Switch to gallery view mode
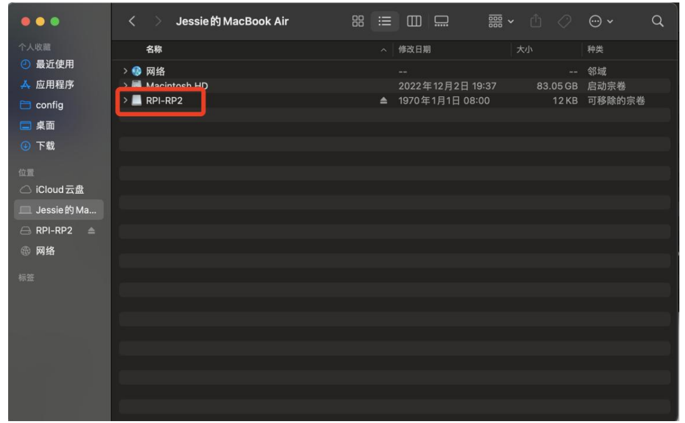This screenshot has width=685, height=423. pyautogui.click(x=441, y=22)
